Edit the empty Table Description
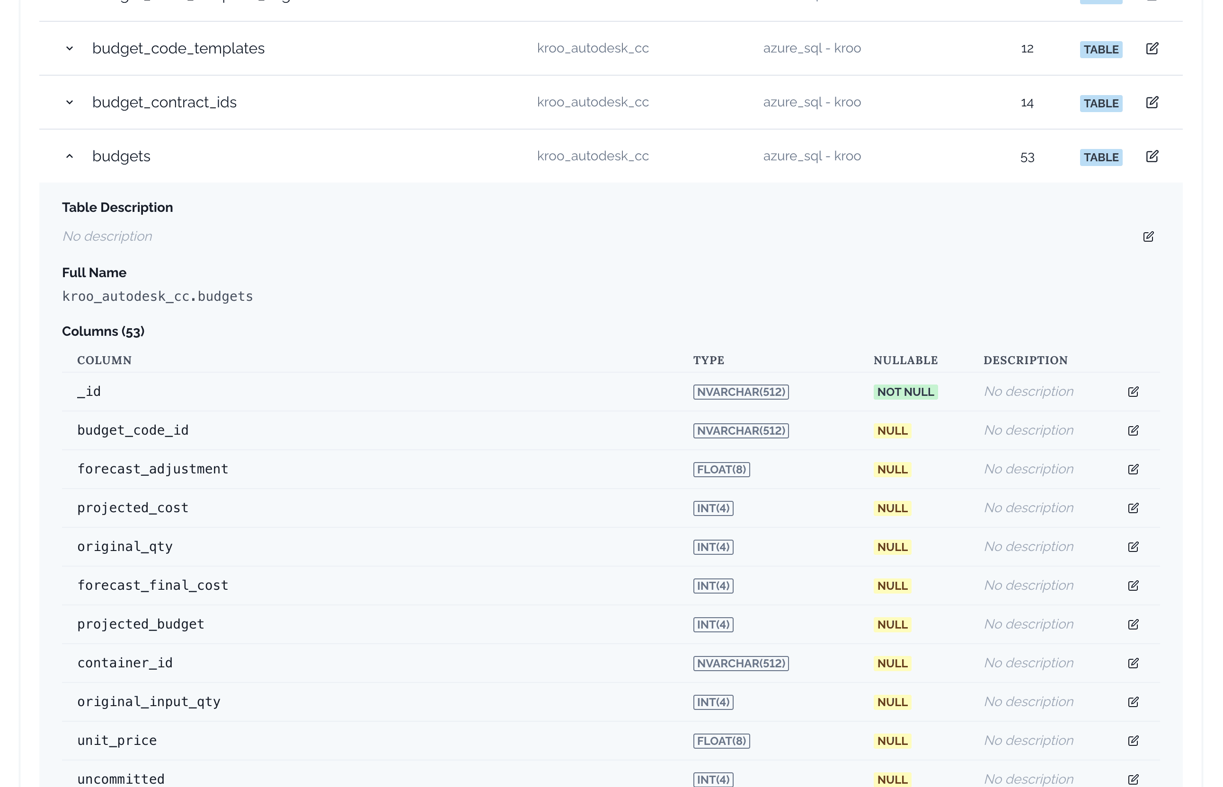This screenshot has width=1223, height=787. [1149, 236]
